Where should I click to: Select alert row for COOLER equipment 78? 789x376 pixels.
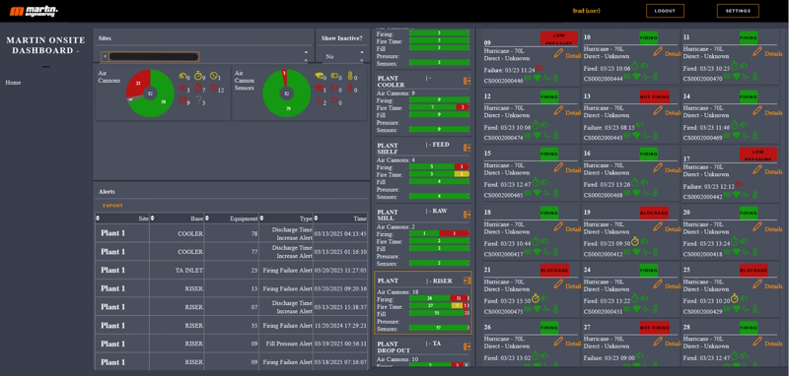[232, 233]
